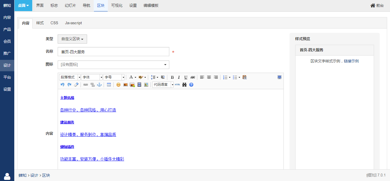
Task: Switch to the 样式 tab
Action: [x=40, y=23]
